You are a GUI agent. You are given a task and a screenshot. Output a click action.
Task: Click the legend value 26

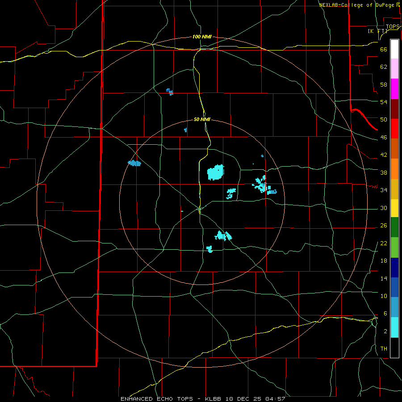[384, 226]
